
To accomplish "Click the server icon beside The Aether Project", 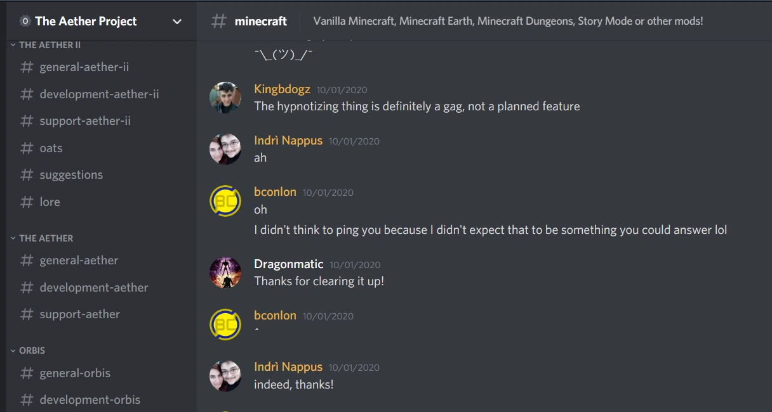I will click(25, 22).
